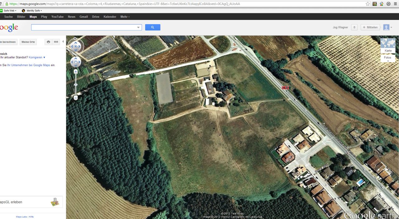Open search box suggestions dropdown arrow
The height and width of the screenshot is (219, 399).
pos(138,27)
